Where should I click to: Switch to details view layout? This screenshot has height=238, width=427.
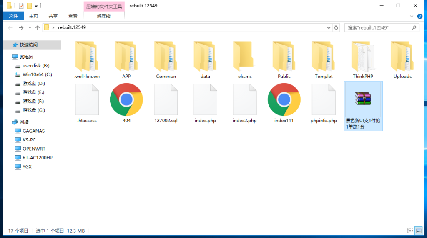coord(410,231)
